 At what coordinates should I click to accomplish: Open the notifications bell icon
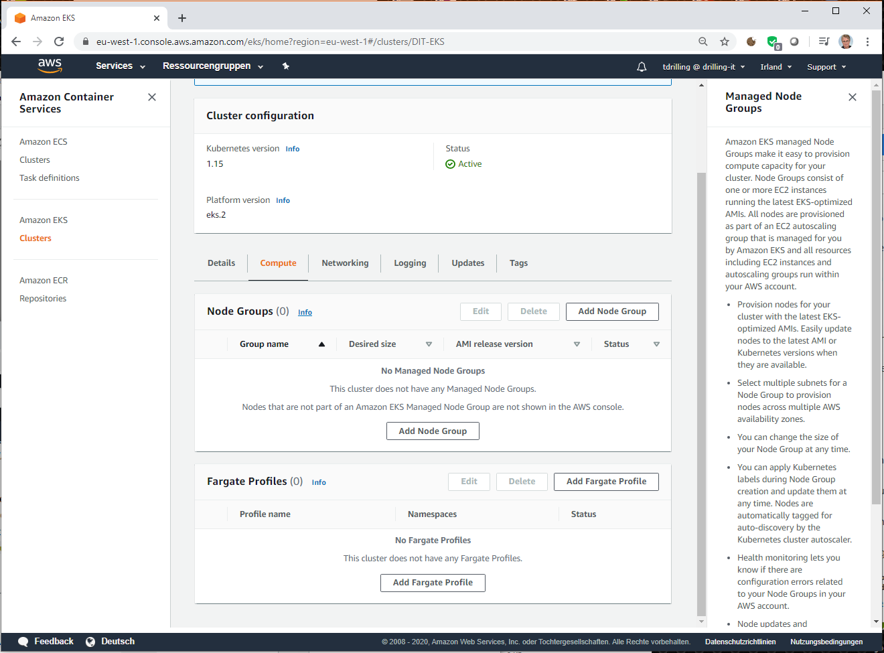coord(642,66)
